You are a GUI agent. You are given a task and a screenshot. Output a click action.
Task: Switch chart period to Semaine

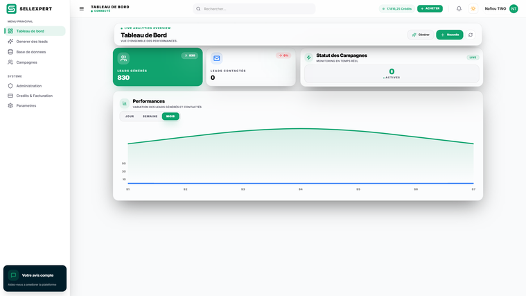point(150,116)
